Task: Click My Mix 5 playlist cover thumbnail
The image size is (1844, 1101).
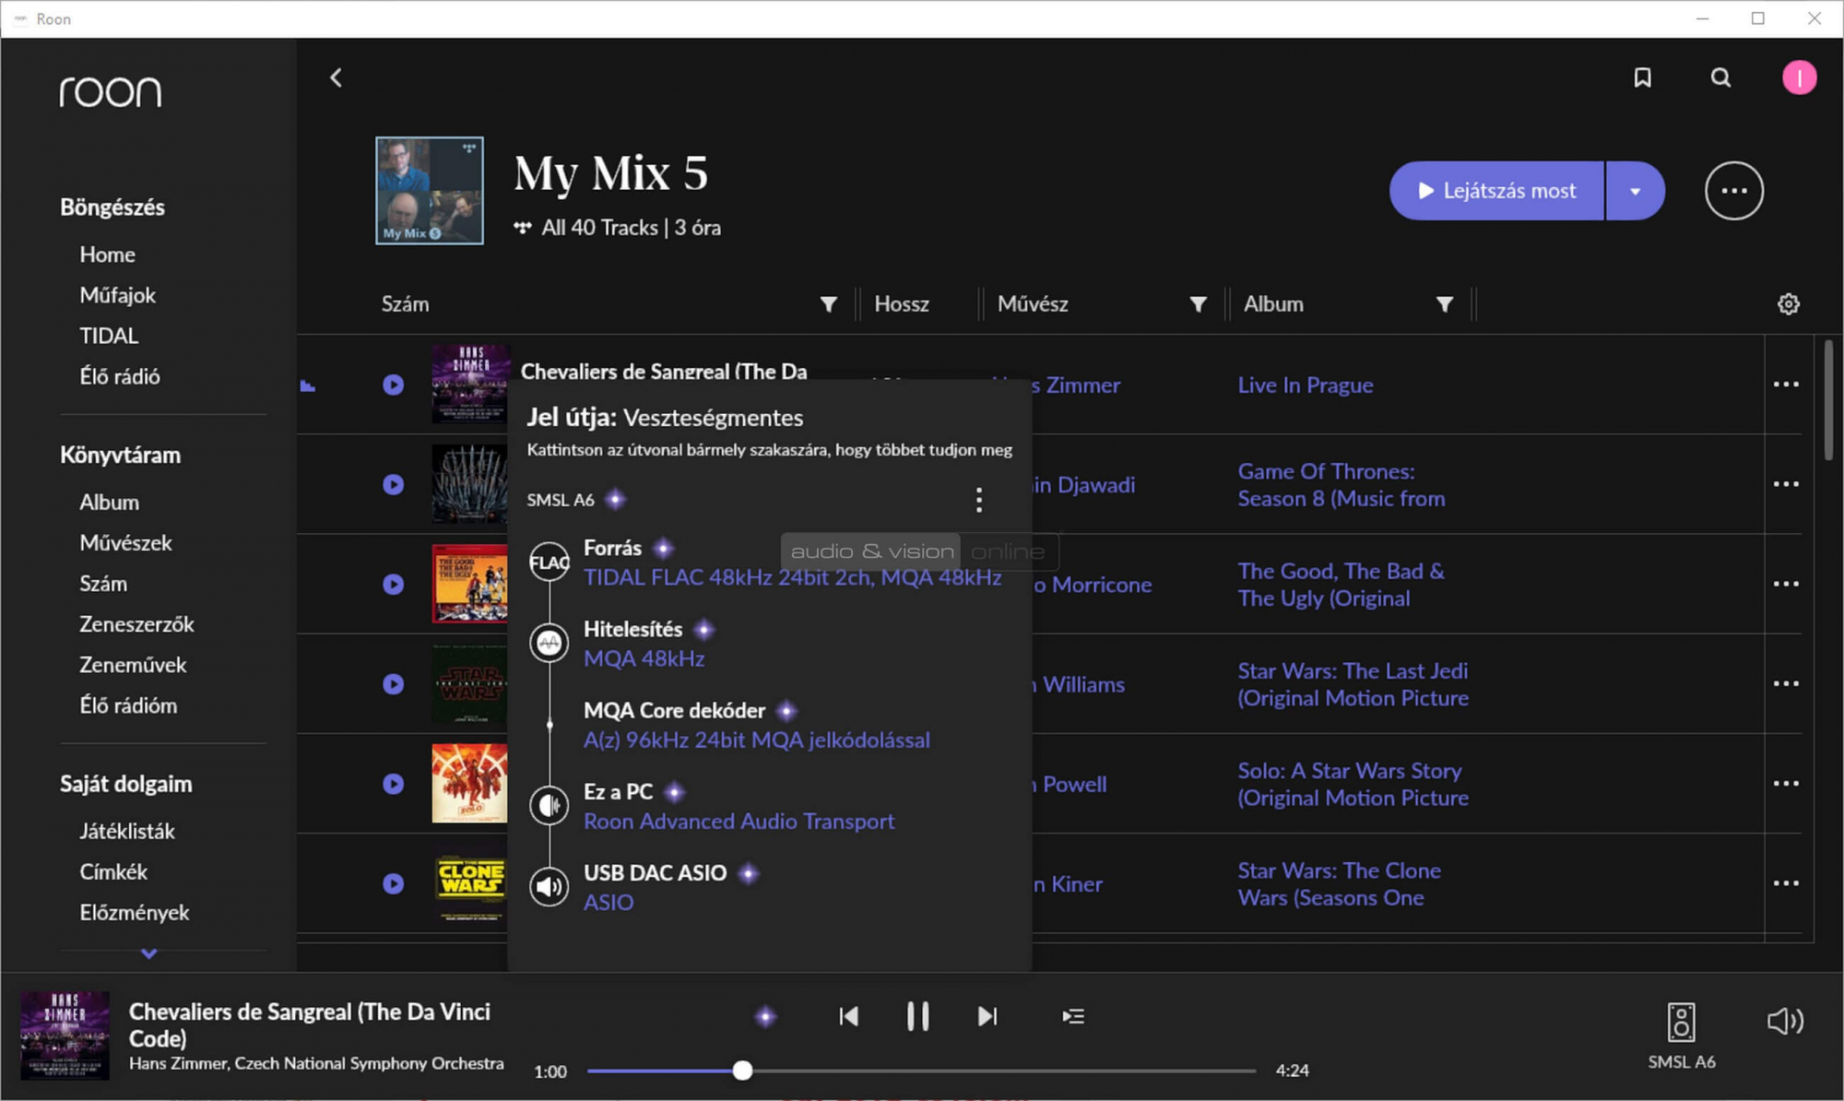Action: [429, 191]
